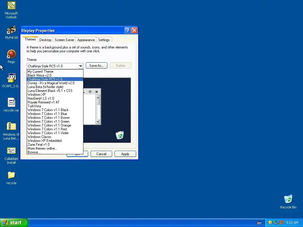303x227 pixels.
Task: Choose Black Mesa v2.0 theme
Action: 55,75
